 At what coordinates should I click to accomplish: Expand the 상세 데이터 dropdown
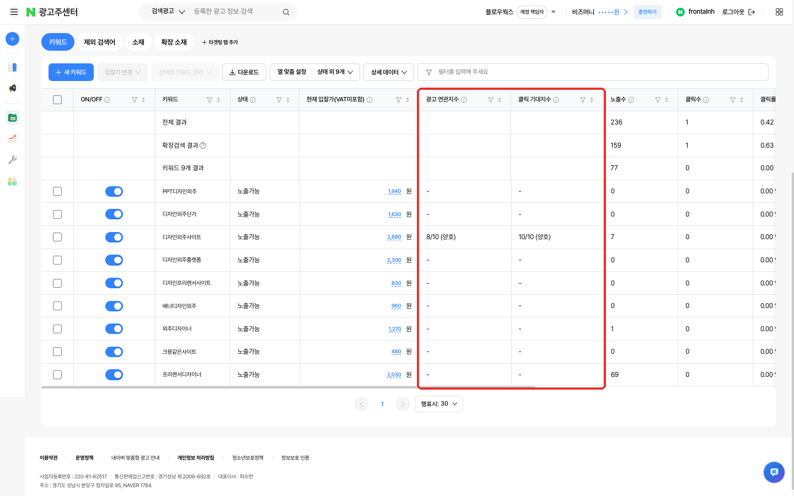click(x=389, y=72)
